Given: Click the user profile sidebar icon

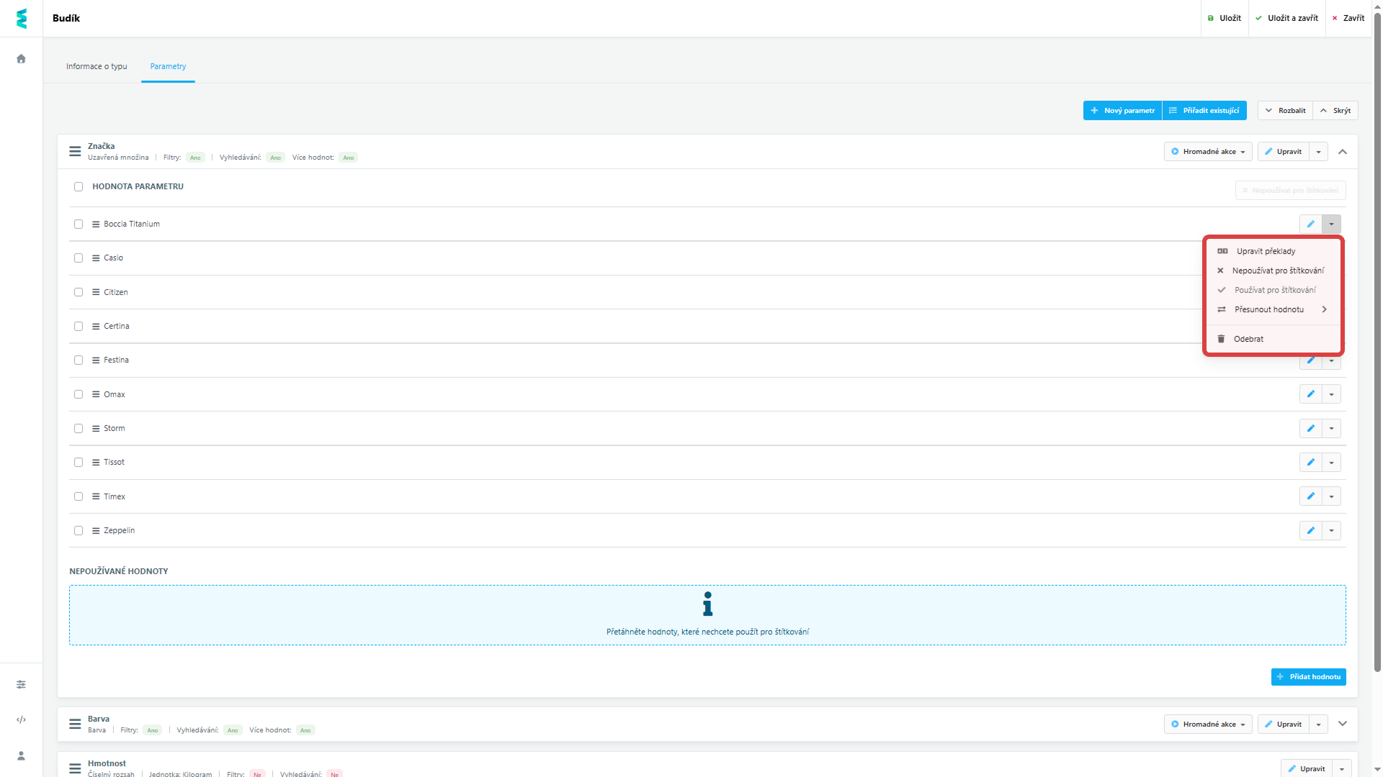Looking at the screenshot, I should pos(21,755).
